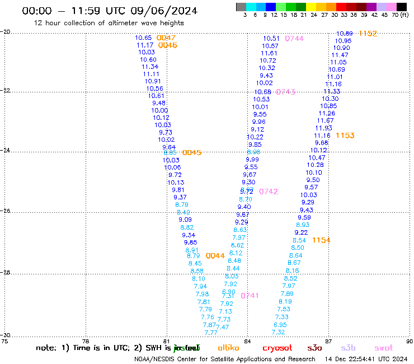Click the wave height value 7.47
Image resolution: width=414 pixels, height=364 pixels.
tap(222, 327)
